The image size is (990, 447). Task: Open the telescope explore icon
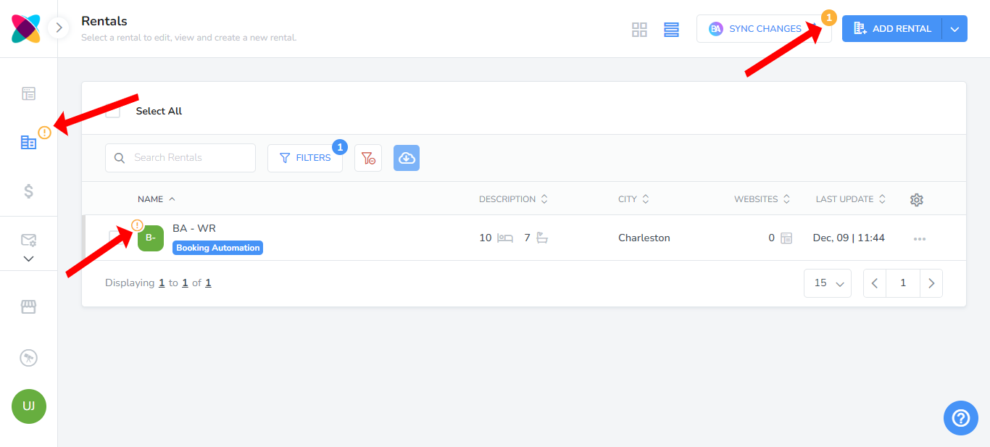[28, 358]
